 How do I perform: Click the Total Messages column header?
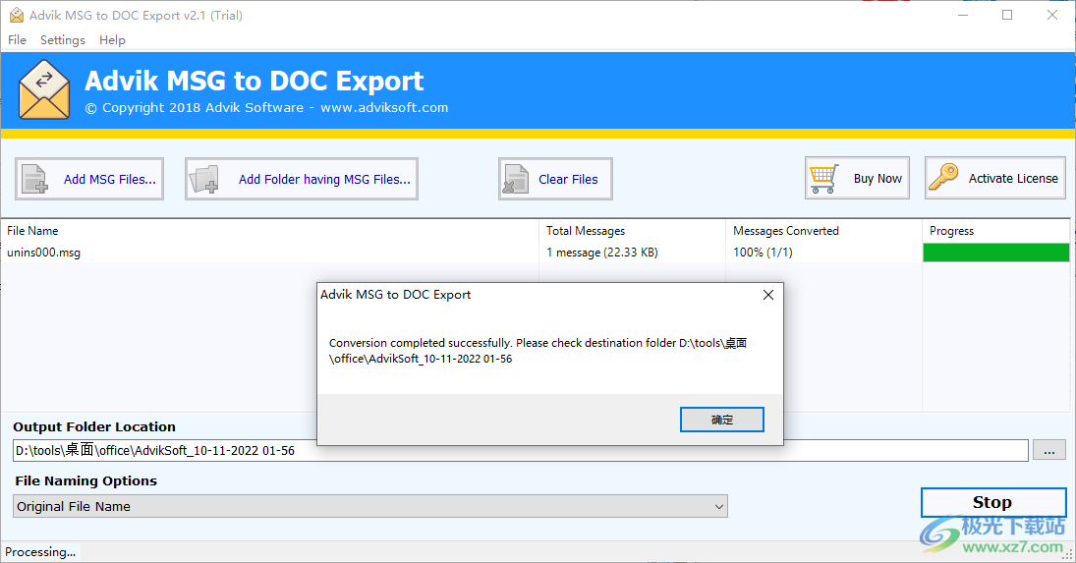[x=632, y=231]
